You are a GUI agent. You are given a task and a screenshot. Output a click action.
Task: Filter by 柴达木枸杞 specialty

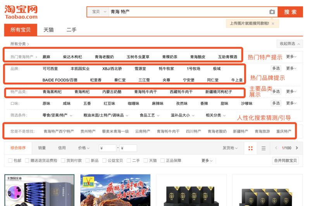[x=72, y=57]
